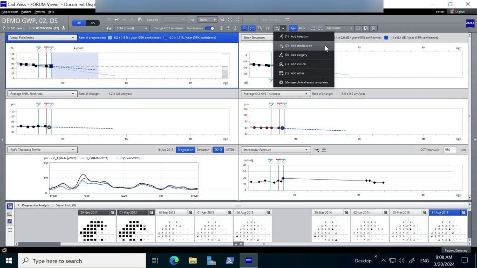Click the magnifier icon on the 11-Aug-2015 thumbnail

463,212
